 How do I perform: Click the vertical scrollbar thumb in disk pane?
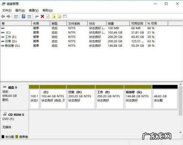coord(180,101)
